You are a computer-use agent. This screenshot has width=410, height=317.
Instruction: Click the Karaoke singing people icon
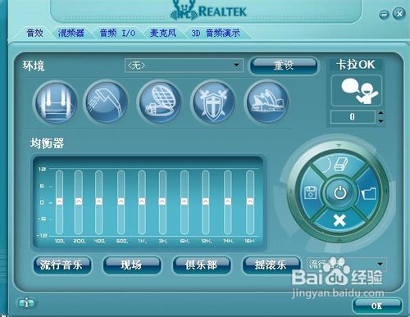tap(357, 91)
